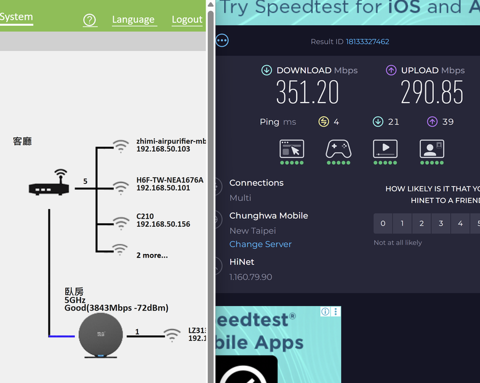Click the router page scrollbar up arrow

[x=210, y=4]
